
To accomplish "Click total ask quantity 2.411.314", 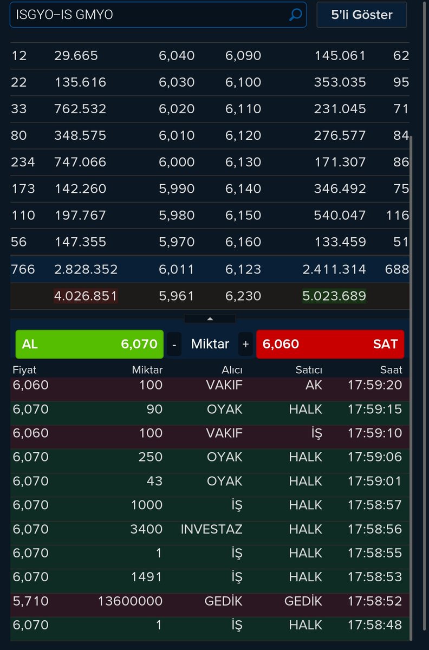I will tap(334, 269).
